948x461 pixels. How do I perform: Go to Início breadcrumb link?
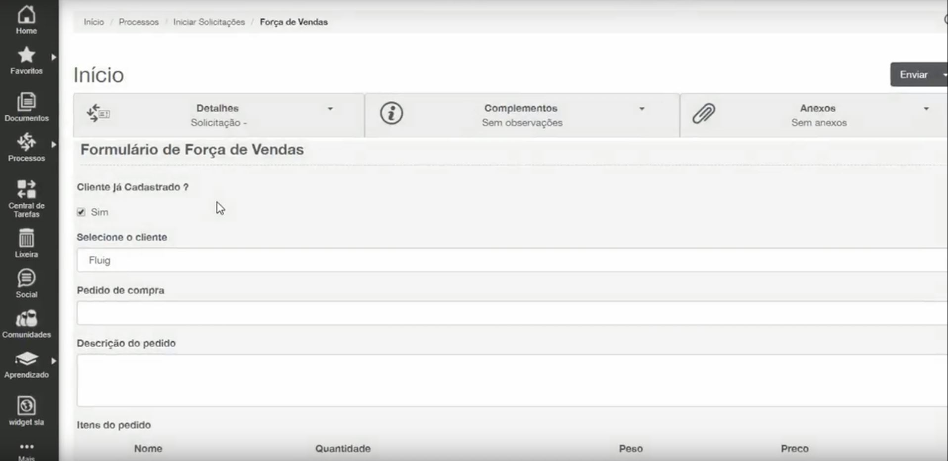pyautogui.click(x=94, y=22)
